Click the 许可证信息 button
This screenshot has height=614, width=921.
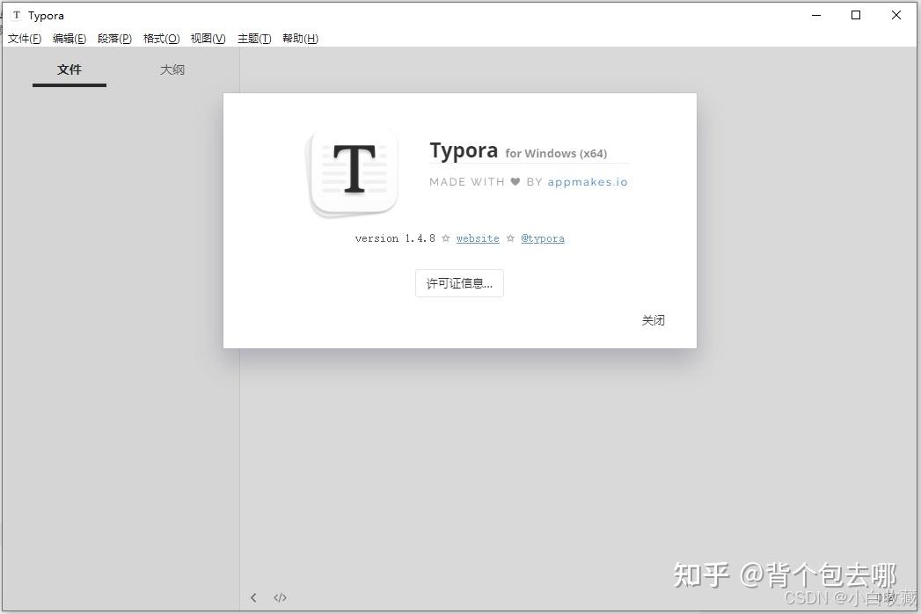pos(458,283)
